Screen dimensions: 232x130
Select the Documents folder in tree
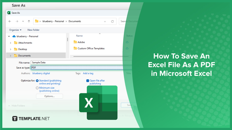(24, 56)
